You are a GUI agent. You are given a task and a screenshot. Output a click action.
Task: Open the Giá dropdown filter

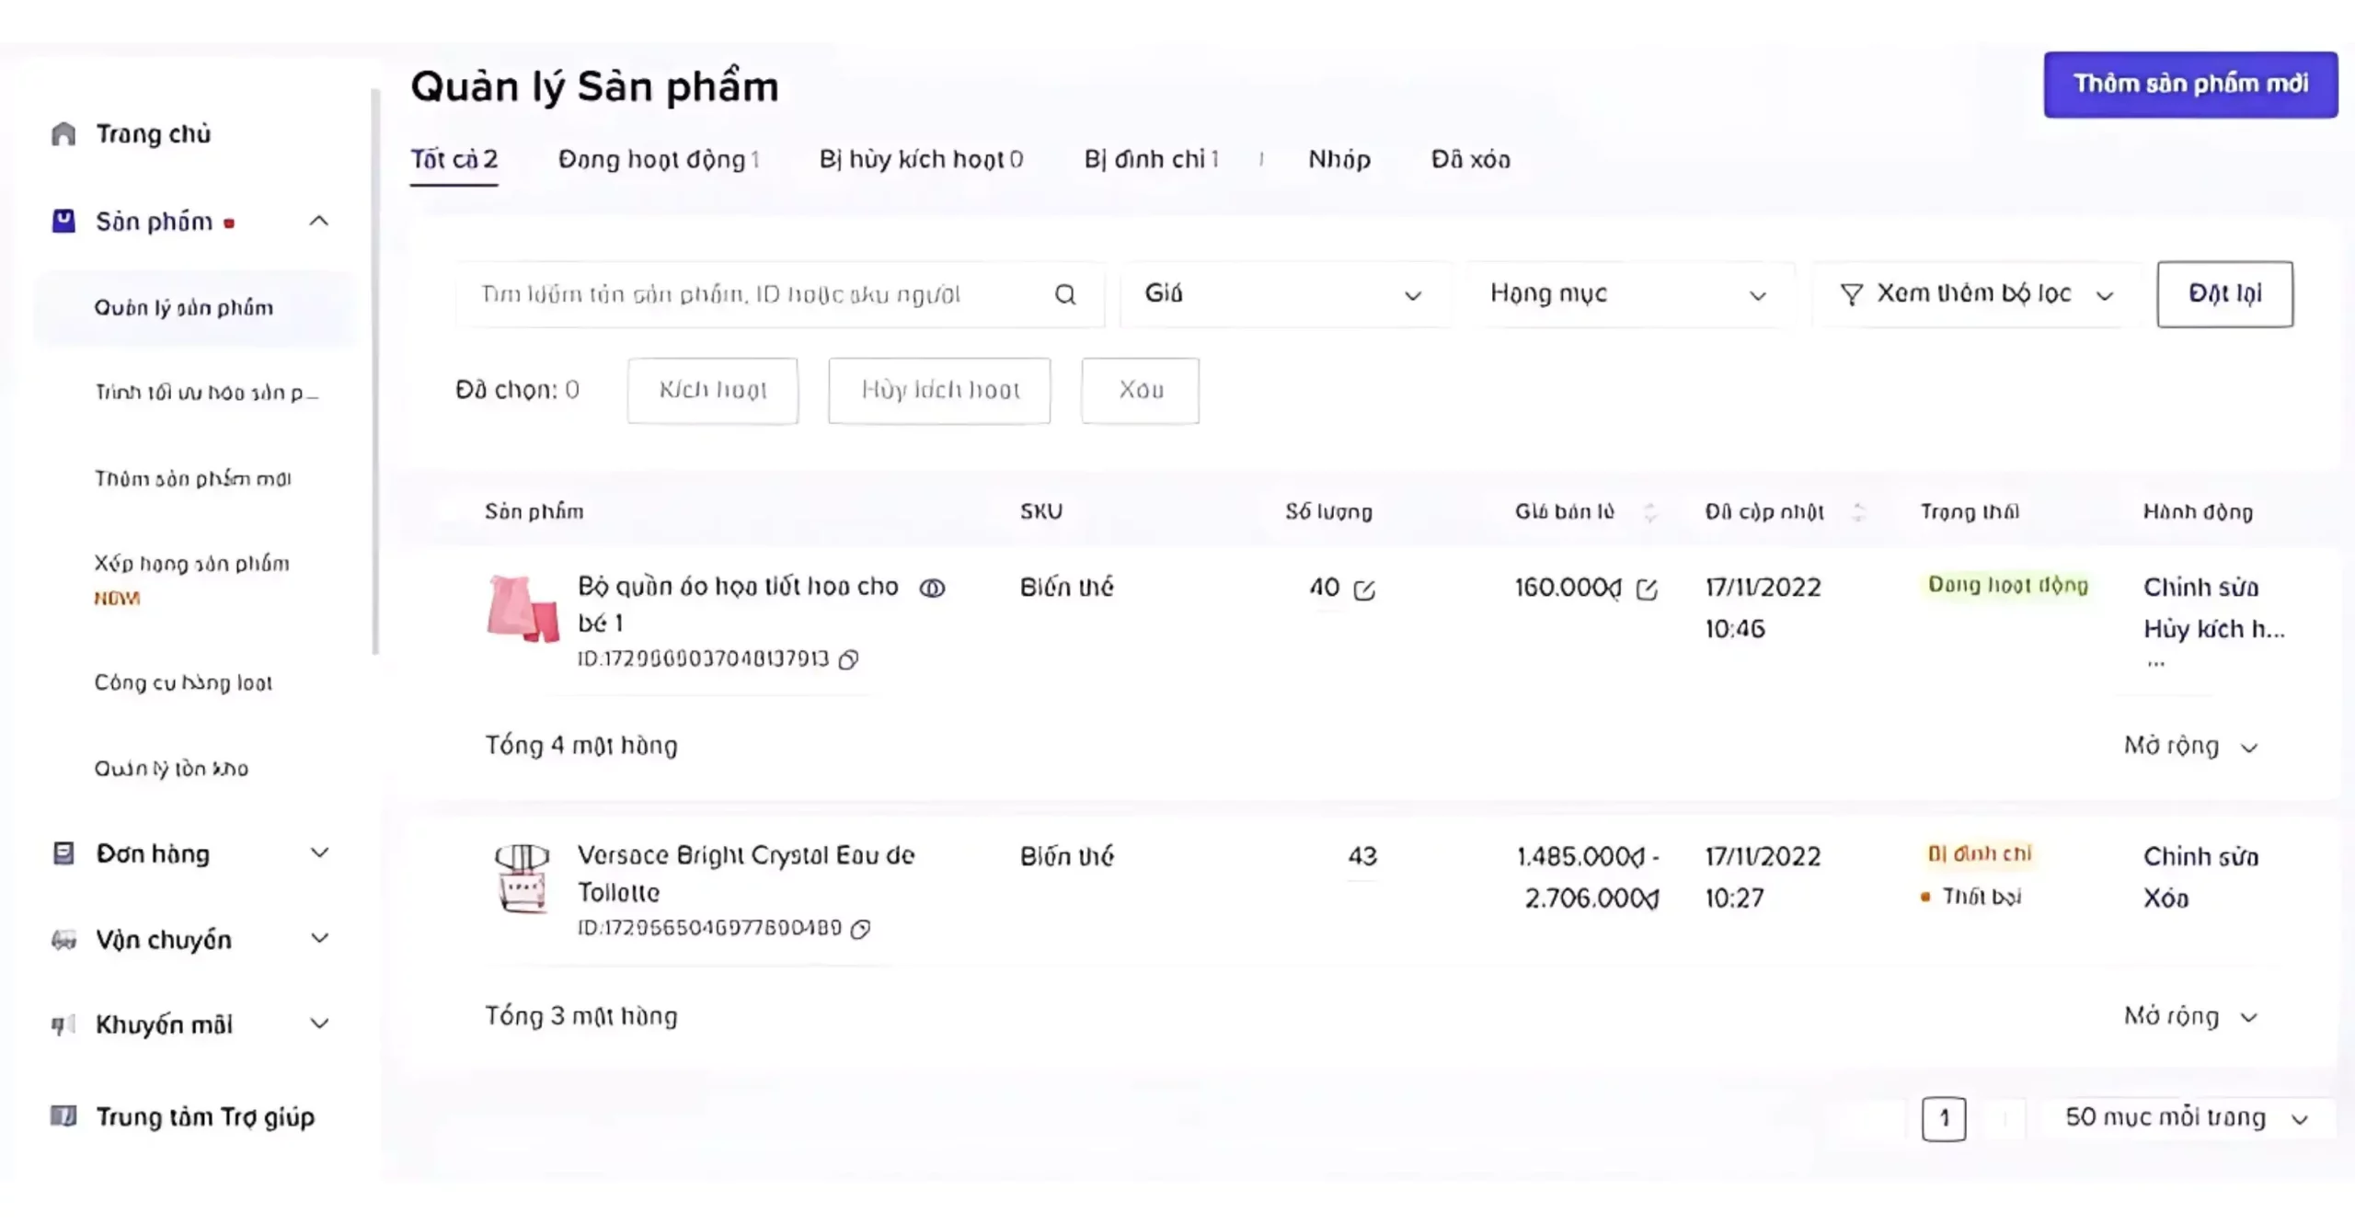click(1283, 294)
